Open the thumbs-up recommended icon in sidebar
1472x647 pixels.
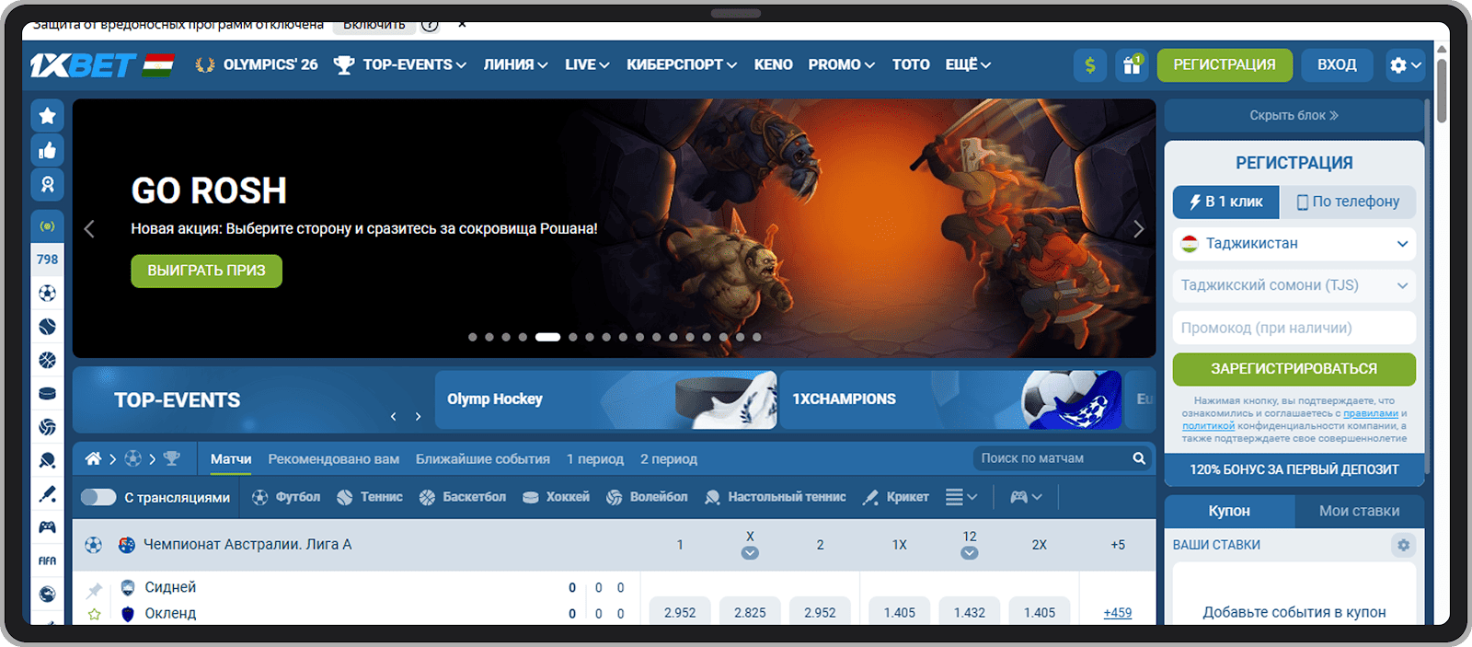tap(48, 151)
